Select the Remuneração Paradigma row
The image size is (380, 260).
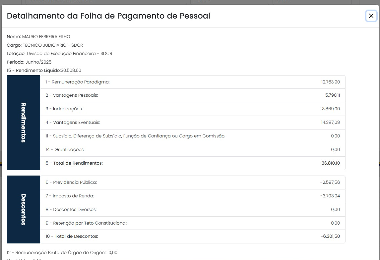click(x=192, y=82)
